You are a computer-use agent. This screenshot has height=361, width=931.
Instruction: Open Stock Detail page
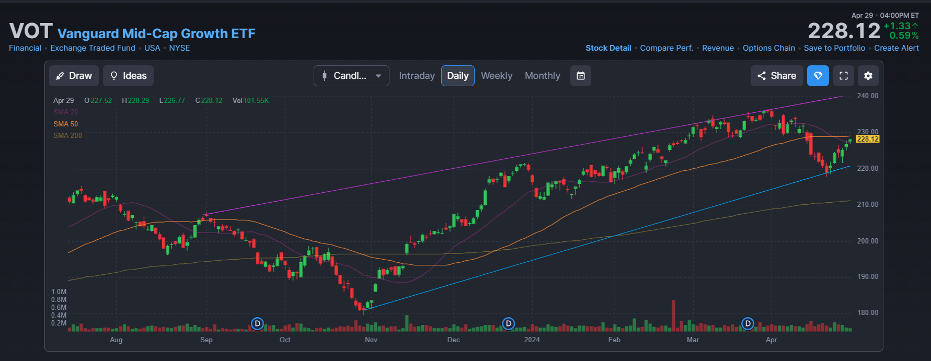pos(608,48)
